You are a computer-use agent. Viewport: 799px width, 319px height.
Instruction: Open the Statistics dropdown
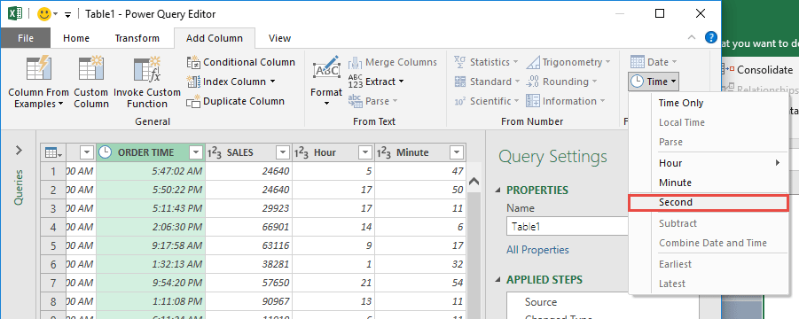486,62
